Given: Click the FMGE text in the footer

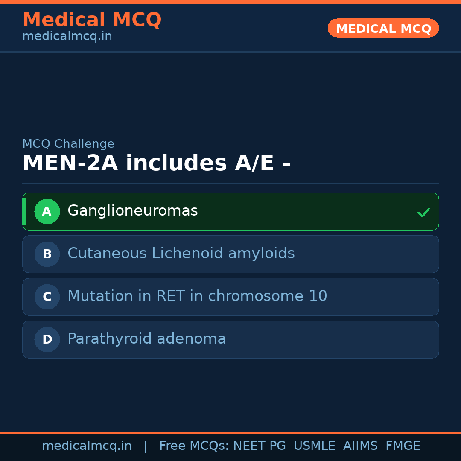Looking at the screenshot, I should 403,445.
